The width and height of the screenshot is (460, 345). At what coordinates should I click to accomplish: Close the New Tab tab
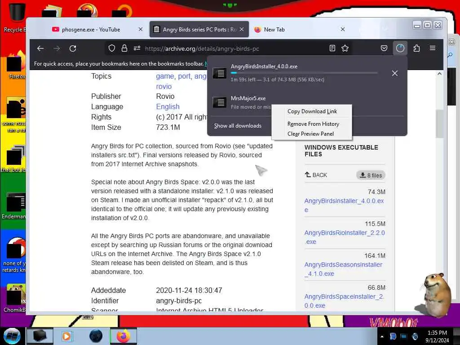(343, 29)
